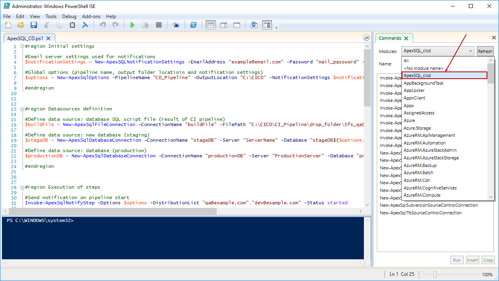Save the script with the floppy disk icon
499x281 pixels.
[33, 25]
